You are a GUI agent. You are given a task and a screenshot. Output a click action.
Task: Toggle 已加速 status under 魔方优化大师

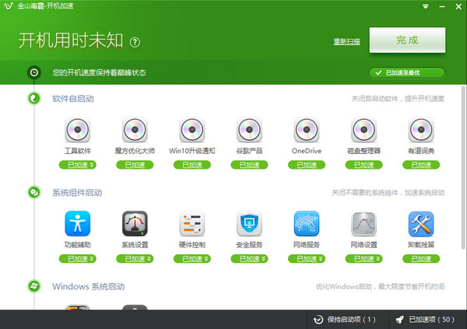click(x=135, y=165)
